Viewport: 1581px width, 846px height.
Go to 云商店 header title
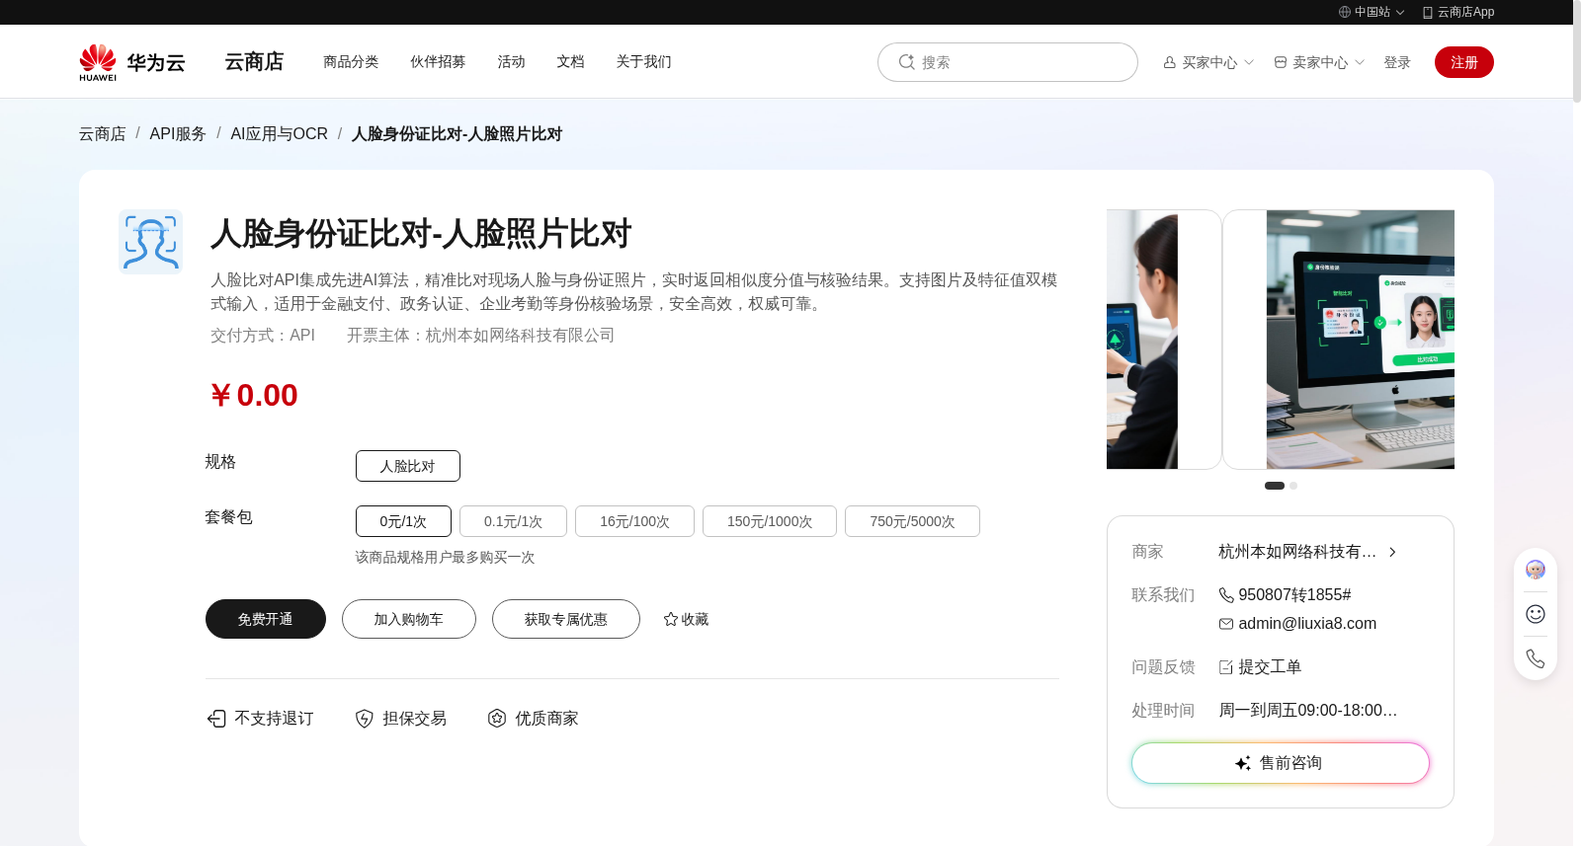pyautogui.click(x=254, y=62)
